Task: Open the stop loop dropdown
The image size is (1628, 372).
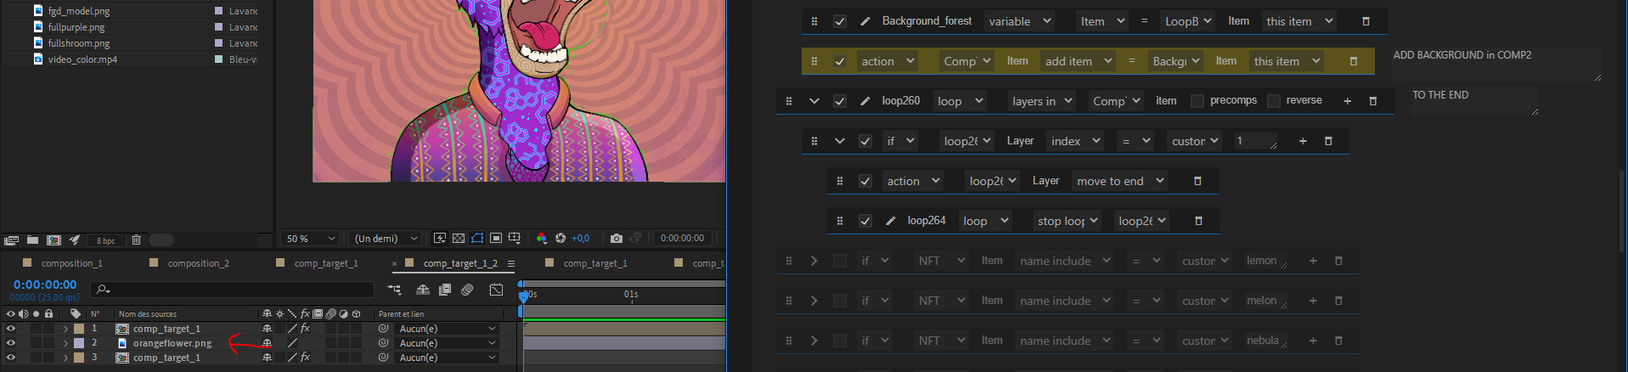Action: point(1067,221)
